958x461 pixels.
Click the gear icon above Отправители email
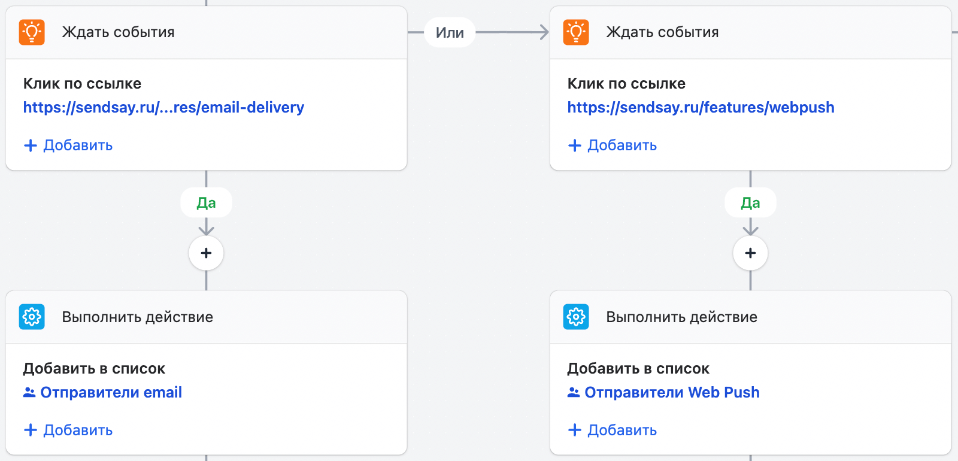[32, 317]
